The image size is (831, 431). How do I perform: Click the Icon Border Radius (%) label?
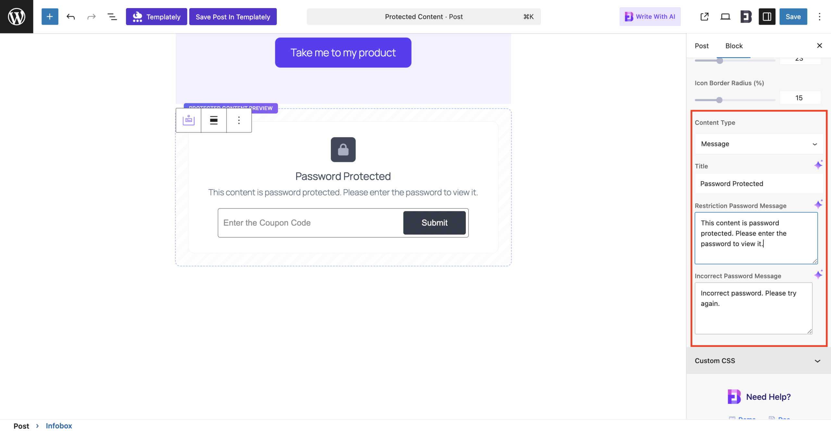tap(729, 83)
